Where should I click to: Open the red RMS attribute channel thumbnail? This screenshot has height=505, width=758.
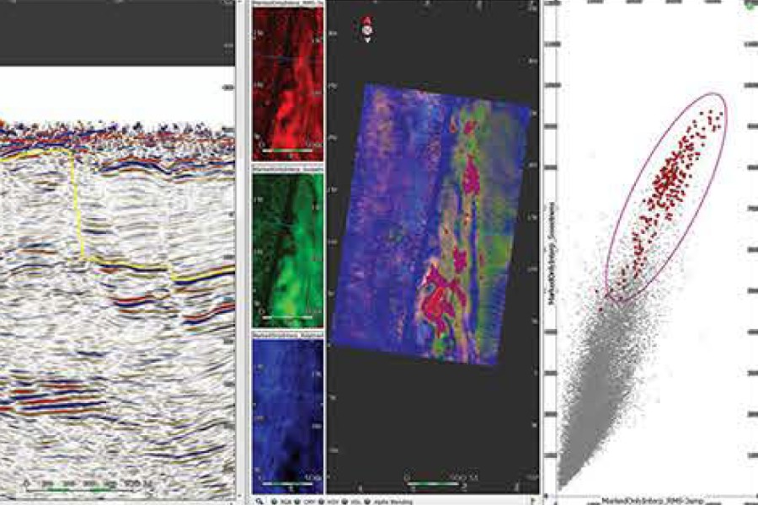(x=288, y=80)
